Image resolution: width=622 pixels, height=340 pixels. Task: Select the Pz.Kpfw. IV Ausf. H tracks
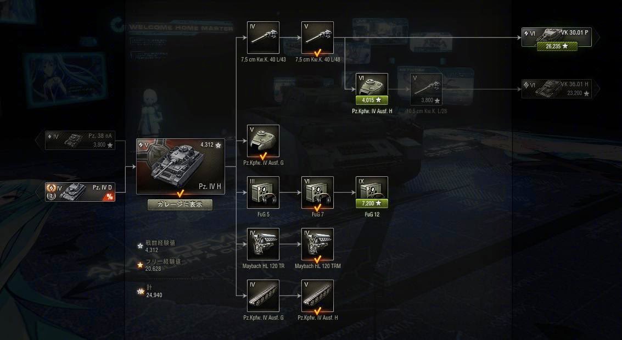[317, 296]
